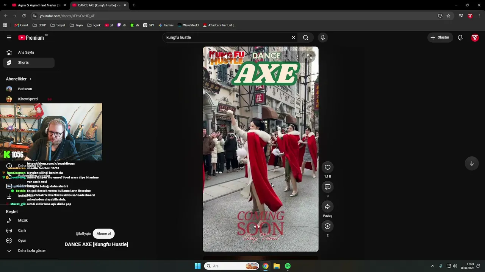Open Spotify from the taskbar
485x272 pixels.
click(288, 266)
